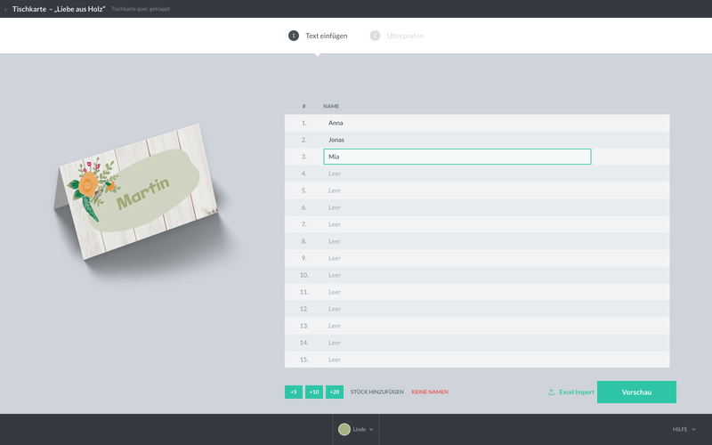Image resolution: width=712 pixels, height=445 pixels.
Task: Switch to the Überprüfen step
Action: (405, 36)
